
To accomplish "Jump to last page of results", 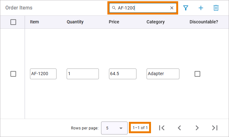I will (x=215, y=128).
